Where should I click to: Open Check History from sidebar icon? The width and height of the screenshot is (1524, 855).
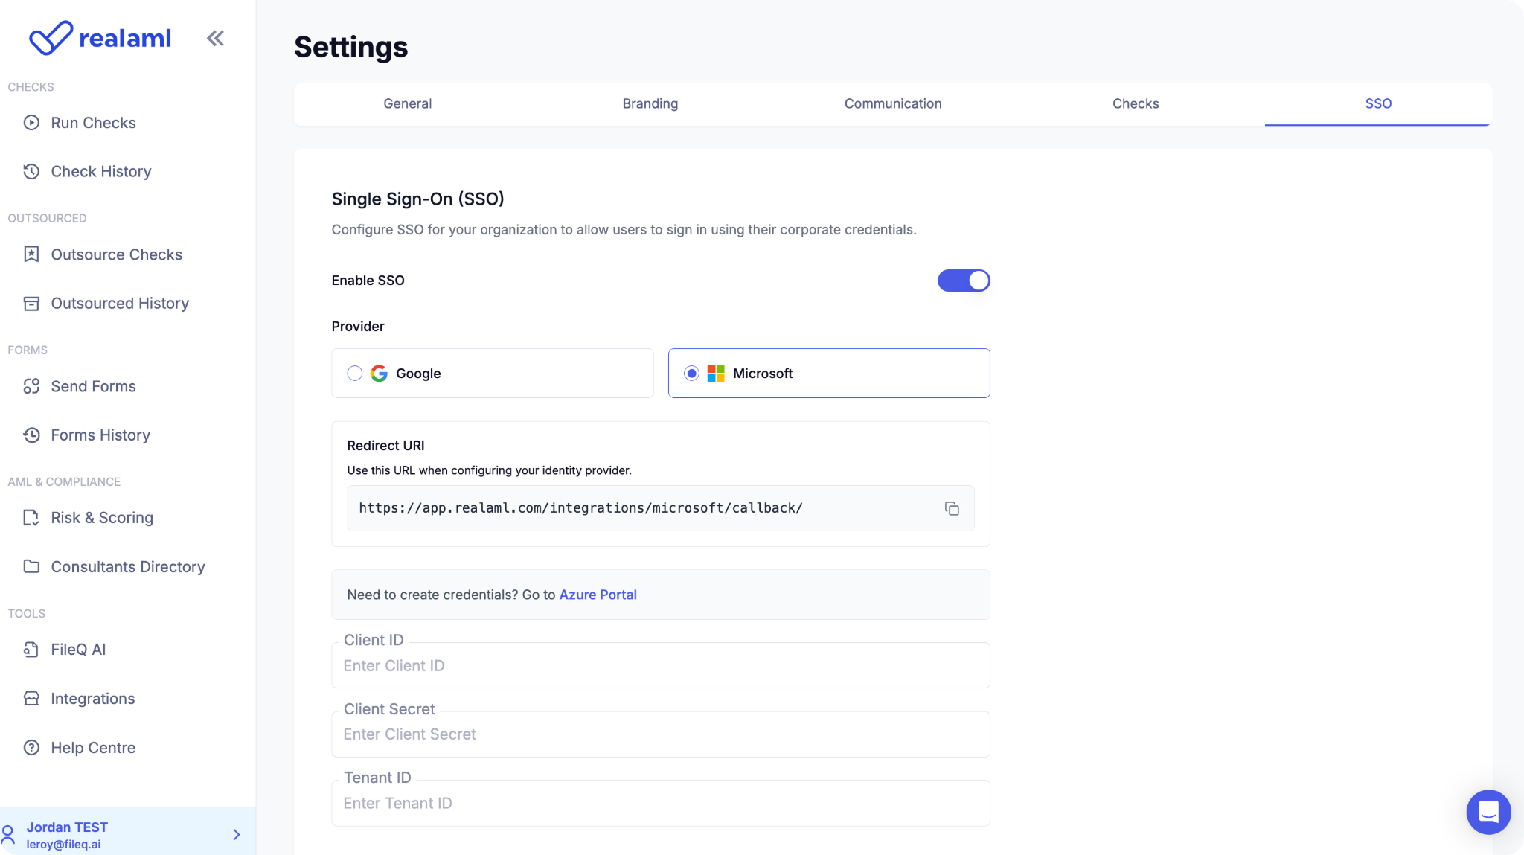click(31, 172)
